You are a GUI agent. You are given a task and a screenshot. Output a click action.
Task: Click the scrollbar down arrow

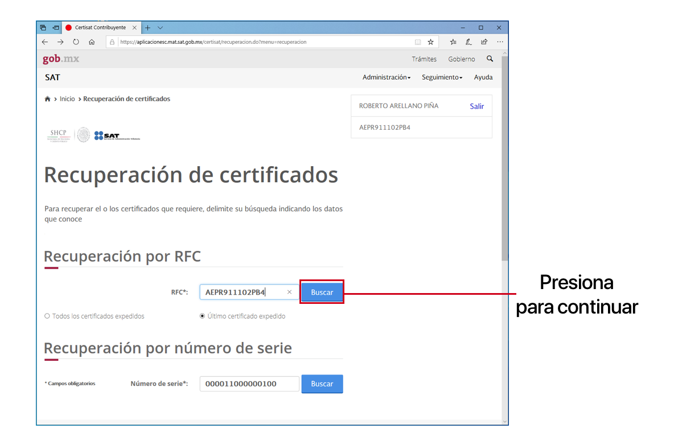[x=504, y=422]
